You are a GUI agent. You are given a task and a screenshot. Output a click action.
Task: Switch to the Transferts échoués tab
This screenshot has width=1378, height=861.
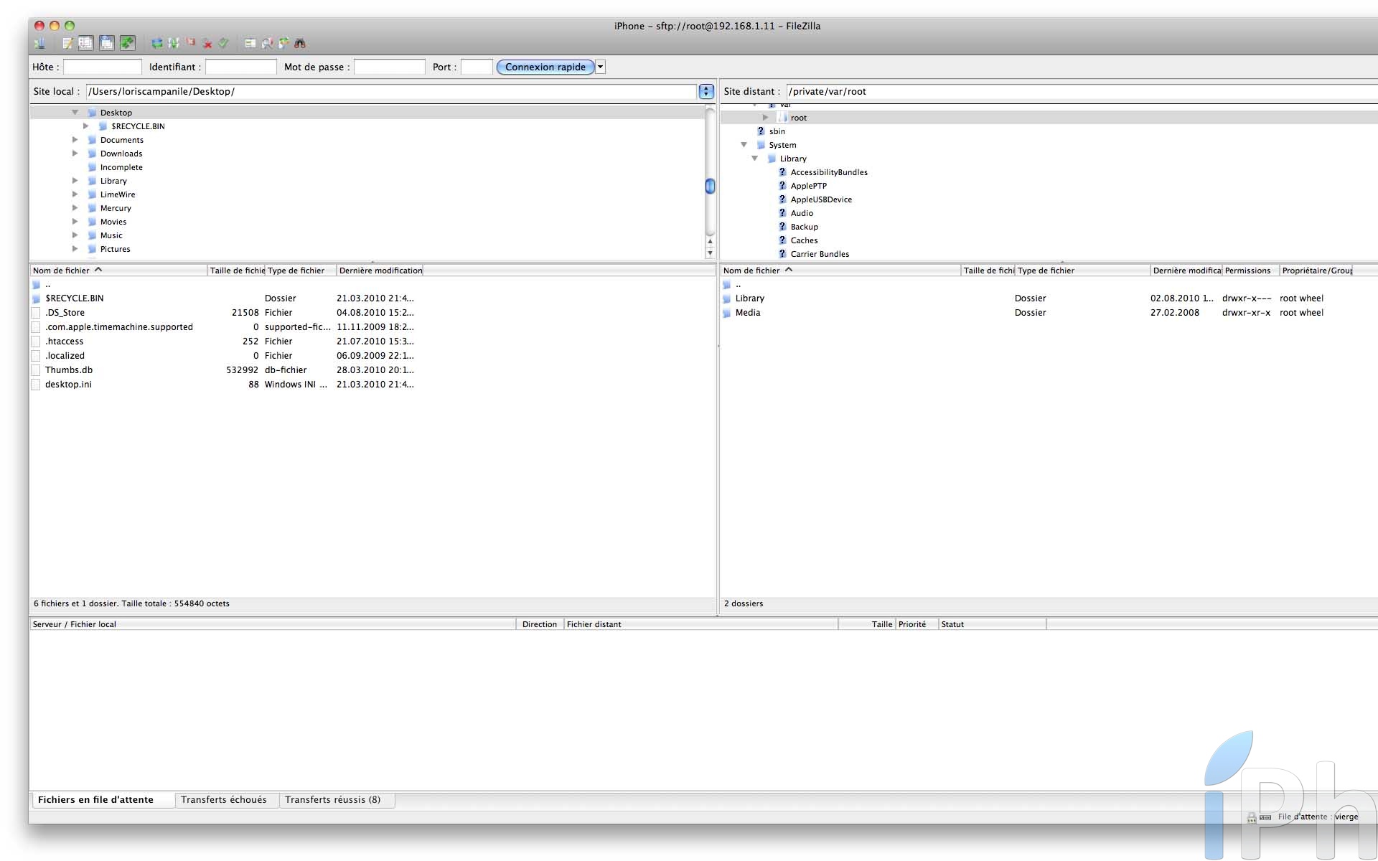click(x=223, y=799)
